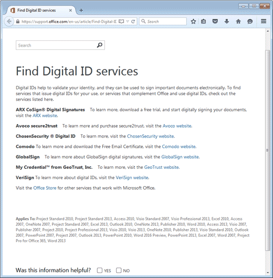This screenshot has height=278, width=273.
Task: Click the Find Digital ID services heading
Action: coord(77,71)
